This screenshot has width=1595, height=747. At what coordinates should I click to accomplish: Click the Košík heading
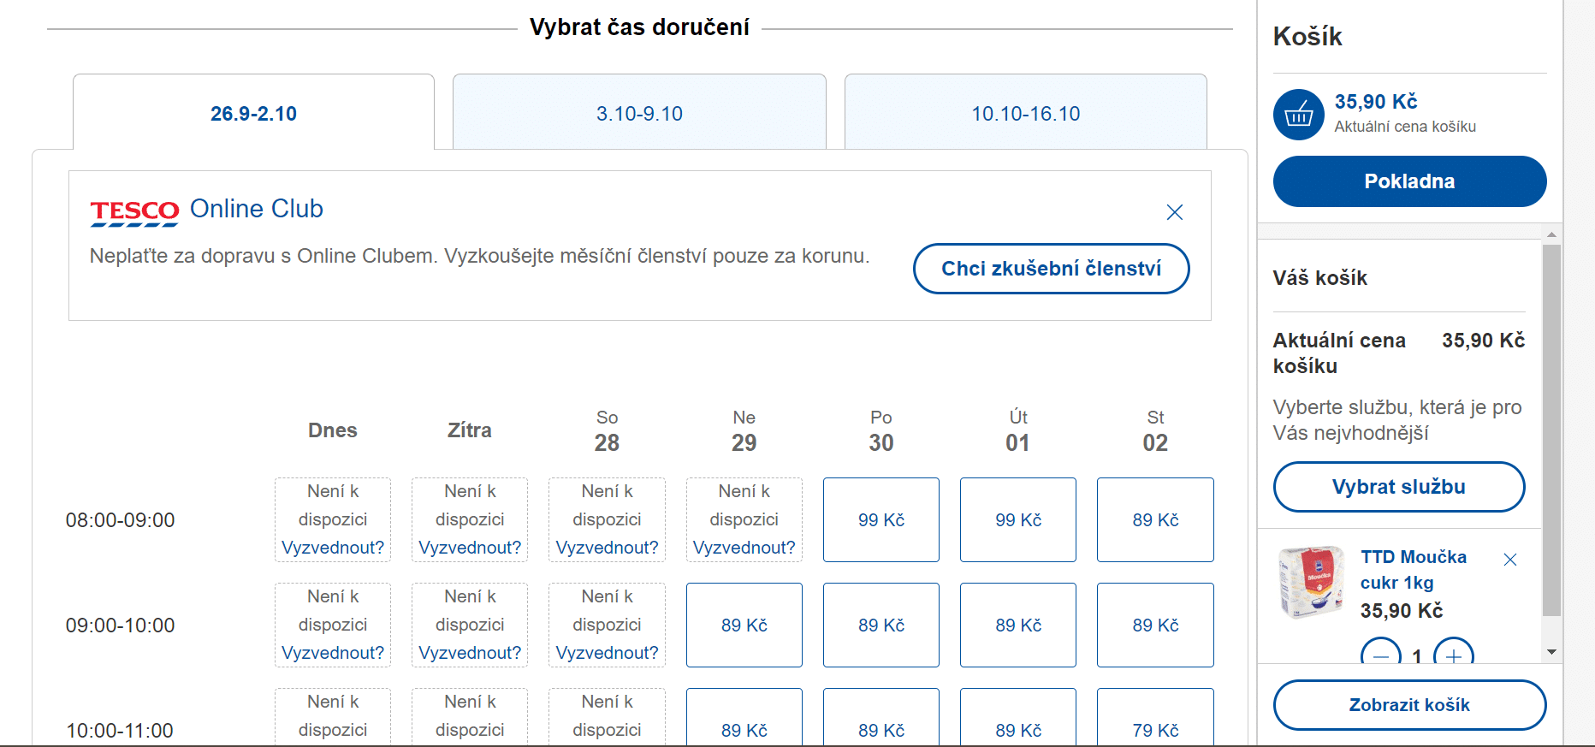point(1307,37)
